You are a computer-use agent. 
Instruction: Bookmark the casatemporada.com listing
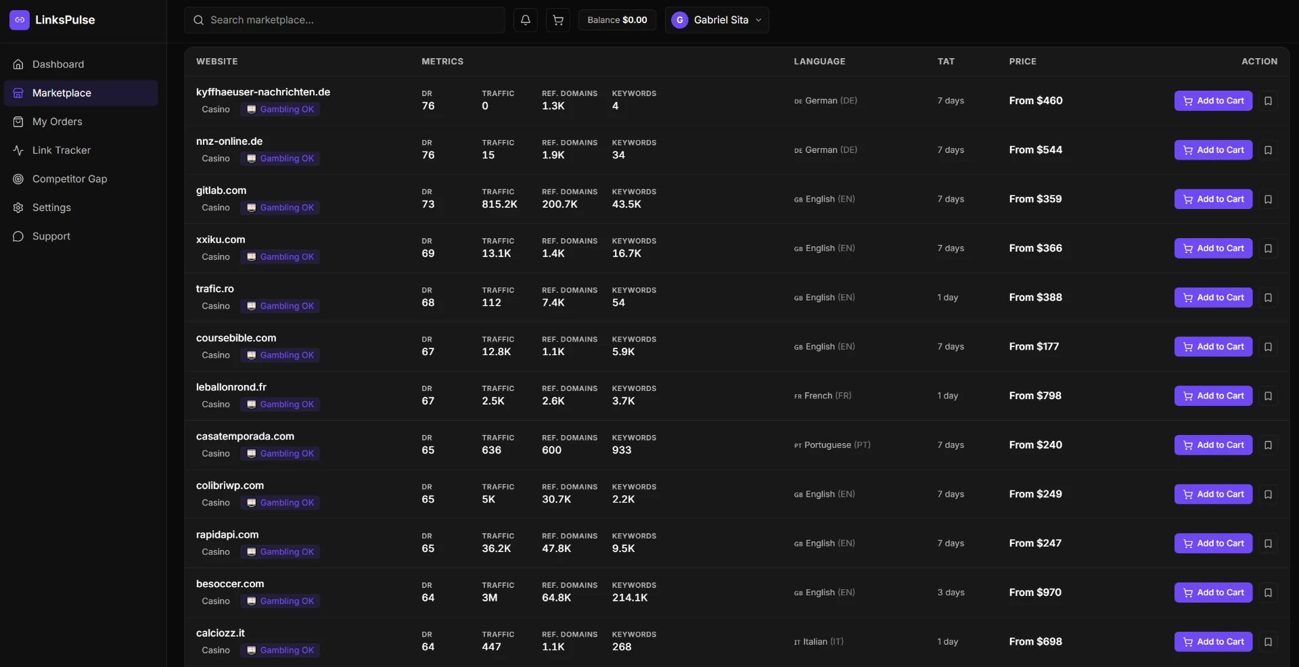coord(1269,445)
